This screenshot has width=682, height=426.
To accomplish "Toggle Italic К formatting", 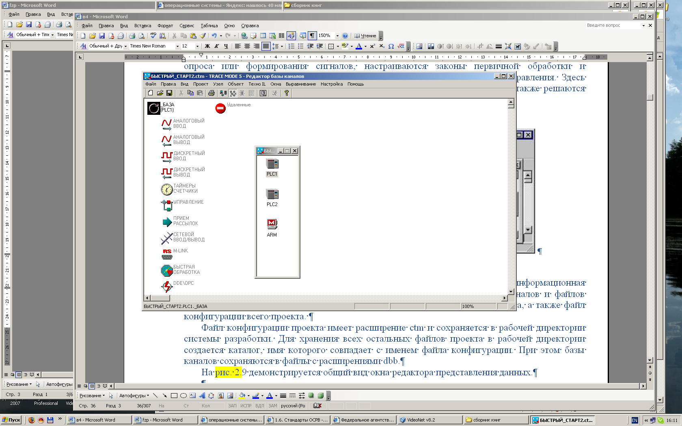I will coord(217,46).
